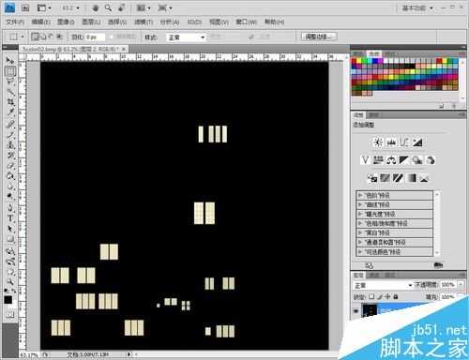This screenshot has height=360, width=469.
Task: Click the Hand tool in application bar
Action: 96,7
